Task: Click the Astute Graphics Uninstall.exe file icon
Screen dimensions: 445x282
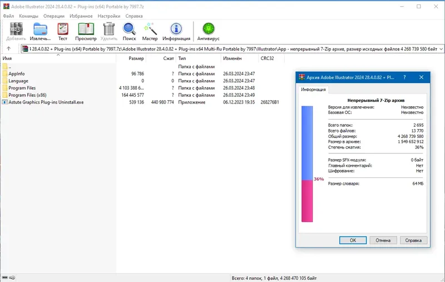Action: coord(5,102)
